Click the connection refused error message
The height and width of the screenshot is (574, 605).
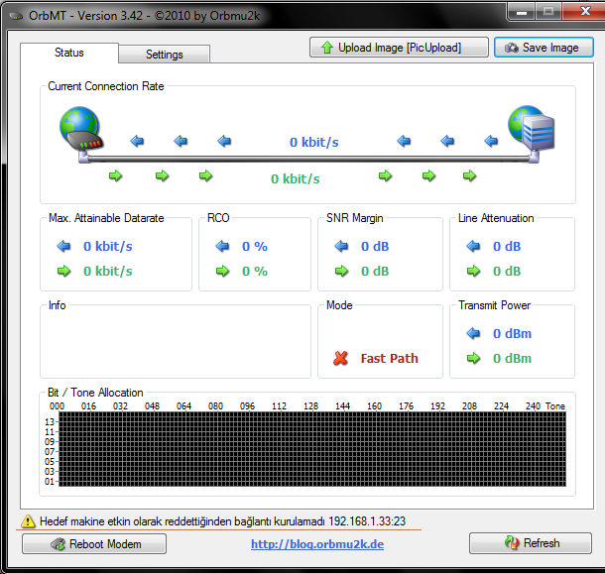point(222,521)
